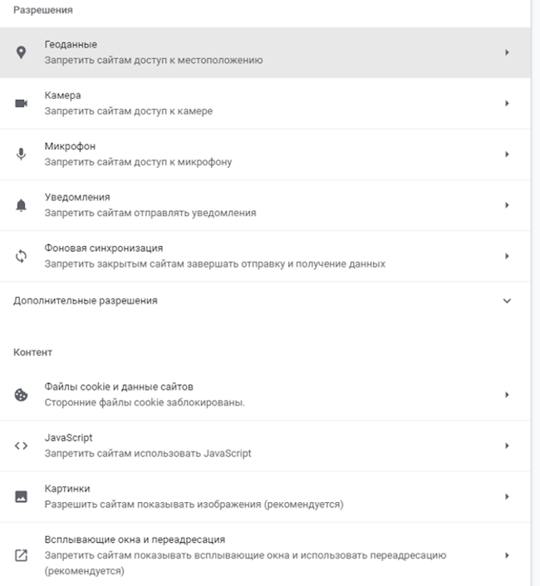Click the location pin icon next to Геоданные
The width and height of the screenshot is (540, 586).
pos(22,52)
